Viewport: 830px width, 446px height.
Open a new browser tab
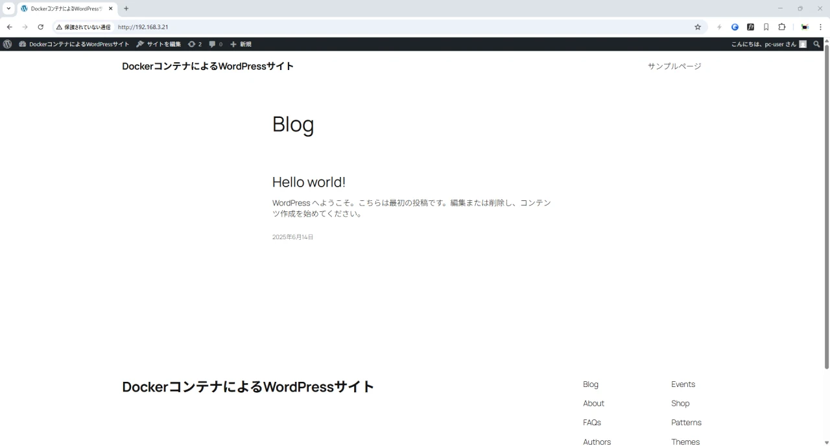click(x=126, y=8)
